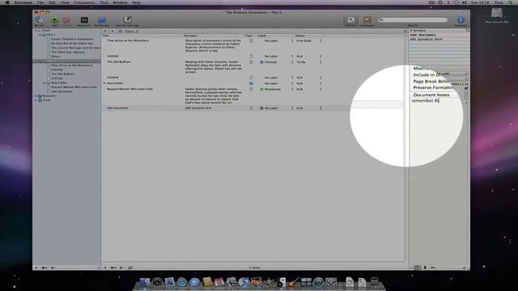This screenshot has height=291, width=518.
Task: Open the gear menu in outliner footer
Action: 121,268
